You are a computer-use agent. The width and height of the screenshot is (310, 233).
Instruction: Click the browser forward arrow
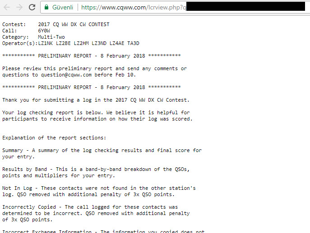(19, 7)
